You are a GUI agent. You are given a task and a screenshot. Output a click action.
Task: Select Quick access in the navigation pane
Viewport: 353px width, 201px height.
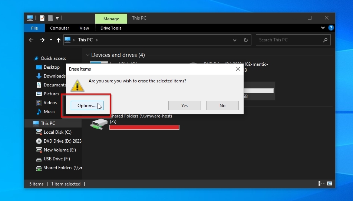[x=53, y=58]
